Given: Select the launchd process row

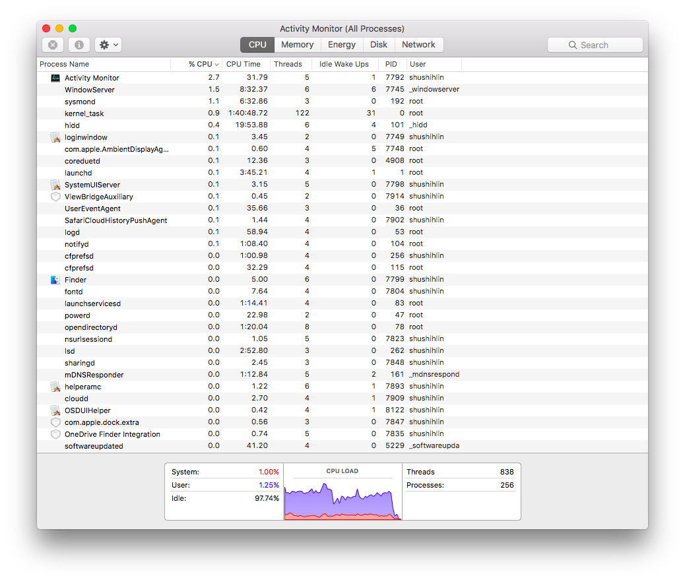Looking at the screenshot, I should pos(342,173).
